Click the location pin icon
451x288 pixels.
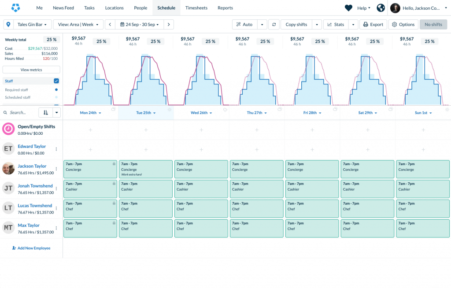tap(8, 25)
